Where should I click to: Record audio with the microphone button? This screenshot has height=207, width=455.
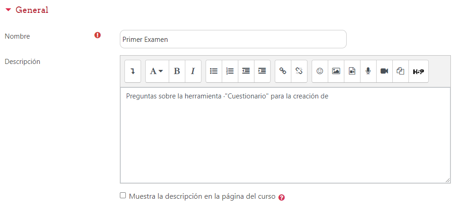tap(368, 71)
